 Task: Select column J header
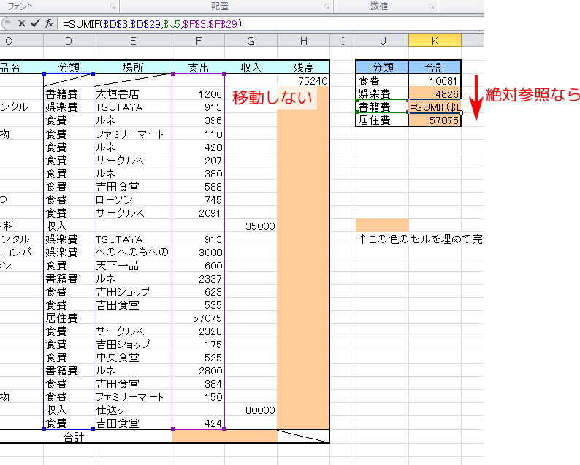click(x=383, y=41)
